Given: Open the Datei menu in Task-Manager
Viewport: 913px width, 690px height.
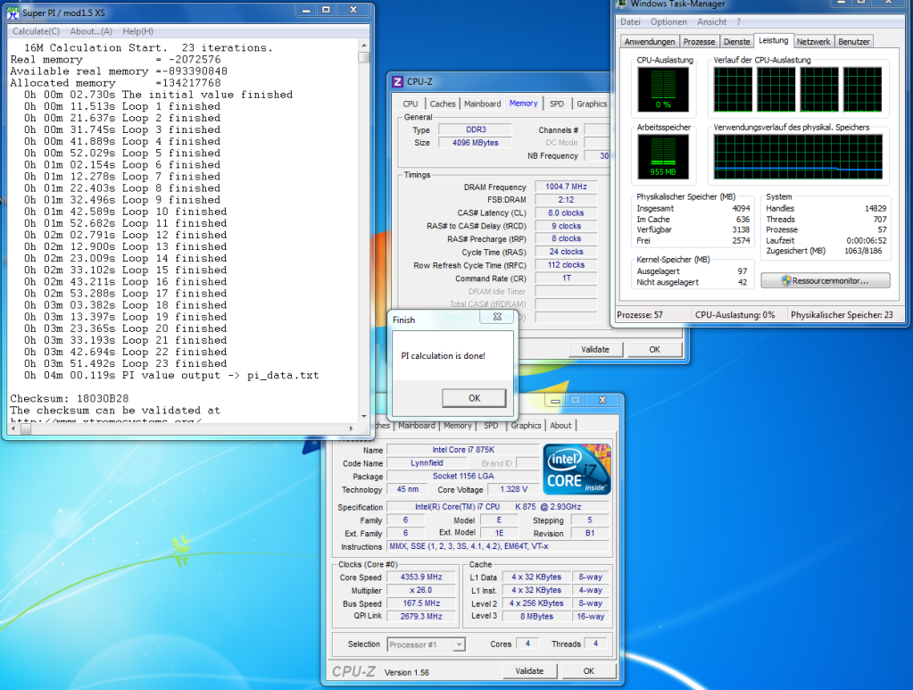Looking at the screenshot, I should 630,22.
